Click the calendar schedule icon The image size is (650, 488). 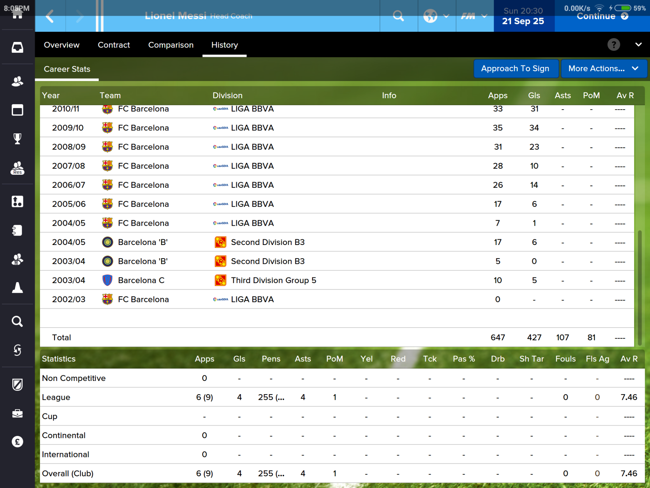click(17, 110)
